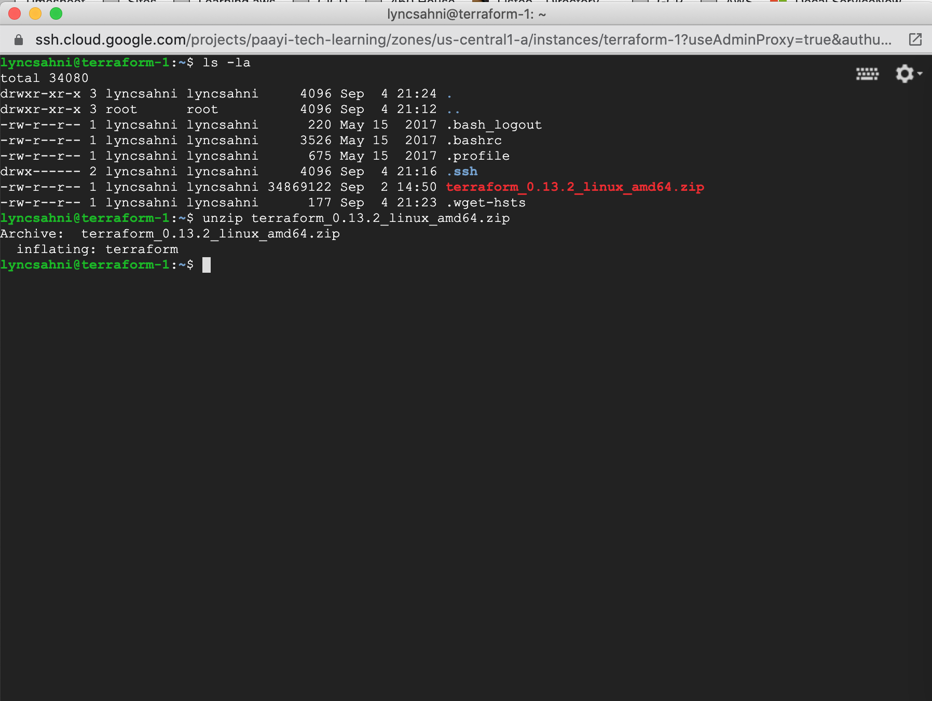The width and height of the screenshot is (932, 701).
Task: Click the .profile file name
Action: pyautogui.click(x=478, y=156)
